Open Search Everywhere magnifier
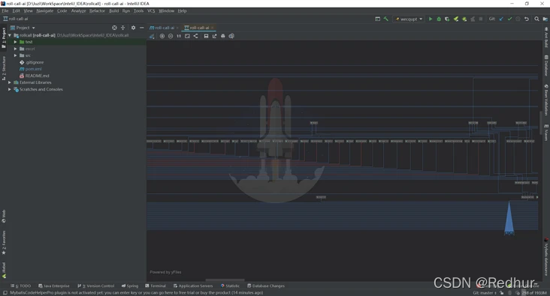The image size is (550, 296). click(536, 19)
